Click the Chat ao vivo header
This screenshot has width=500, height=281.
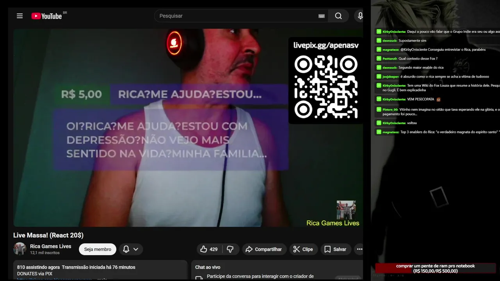click(x=208, y=267)
